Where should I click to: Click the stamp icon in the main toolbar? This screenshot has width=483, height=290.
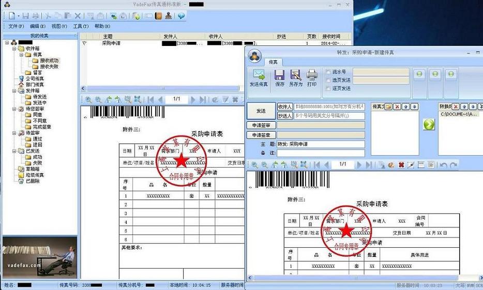[168, 15]
